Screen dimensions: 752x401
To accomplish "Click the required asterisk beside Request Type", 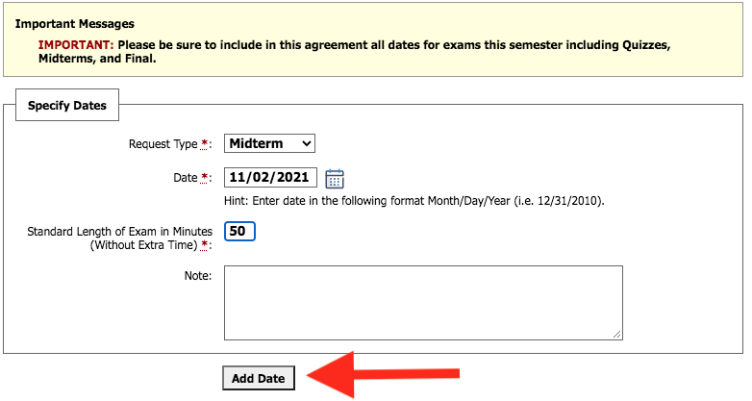I will tap(204, 144).
